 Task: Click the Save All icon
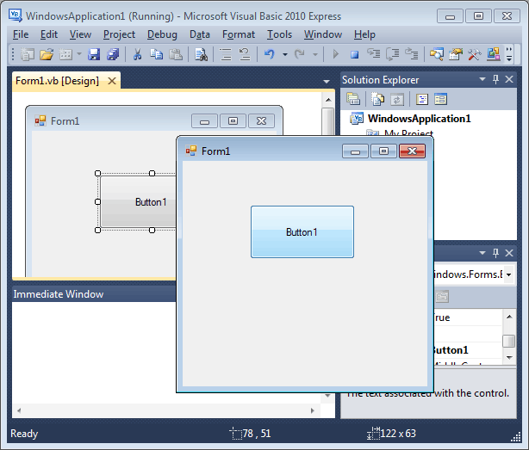tap(113, 54)
